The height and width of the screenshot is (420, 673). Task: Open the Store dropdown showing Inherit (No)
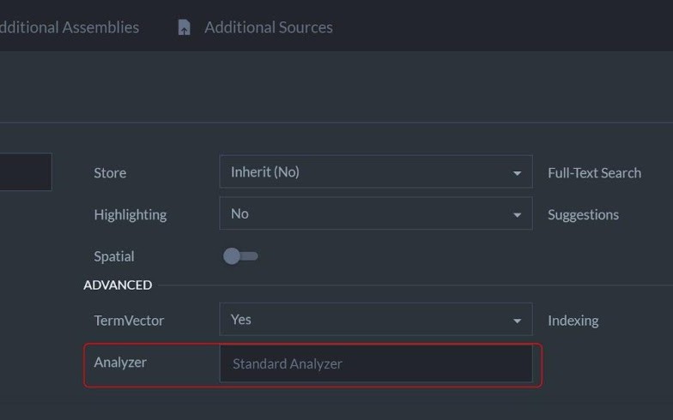click(375, 172)
